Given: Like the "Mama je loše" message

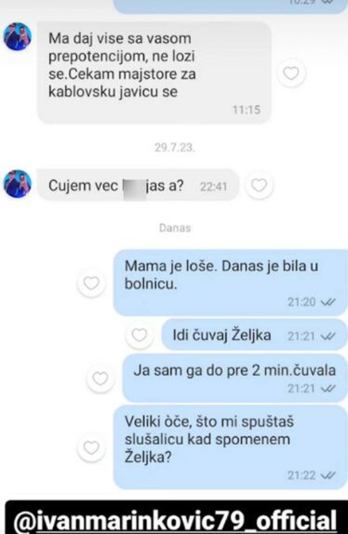Looking at the screenshot, I should pos(92,283).
